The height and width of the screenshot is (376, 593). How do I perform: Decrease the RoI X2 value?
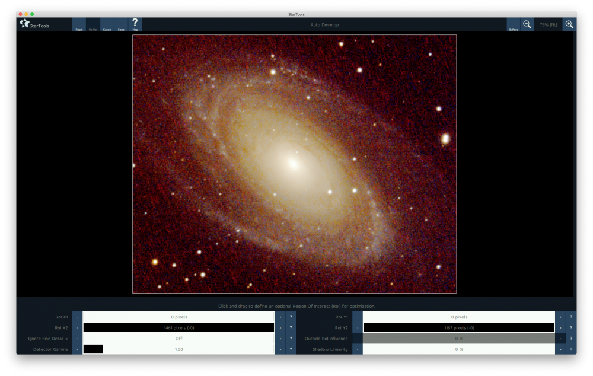pos(77,327)
